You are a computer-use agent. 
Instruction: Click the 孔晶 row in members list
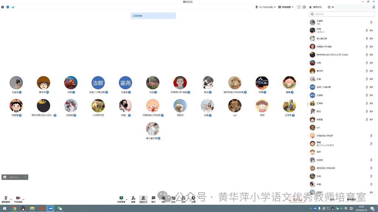pyautogui.click(x=342, y=79)
